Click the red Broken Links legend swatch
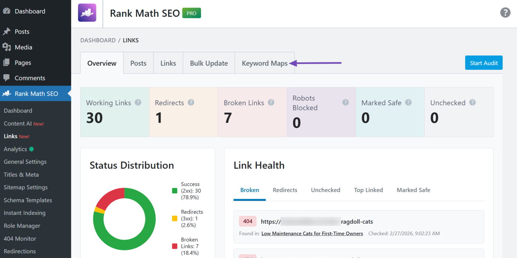Image resolution: width=517 pixels, height=258 pixels. click(x=175, y=246)
